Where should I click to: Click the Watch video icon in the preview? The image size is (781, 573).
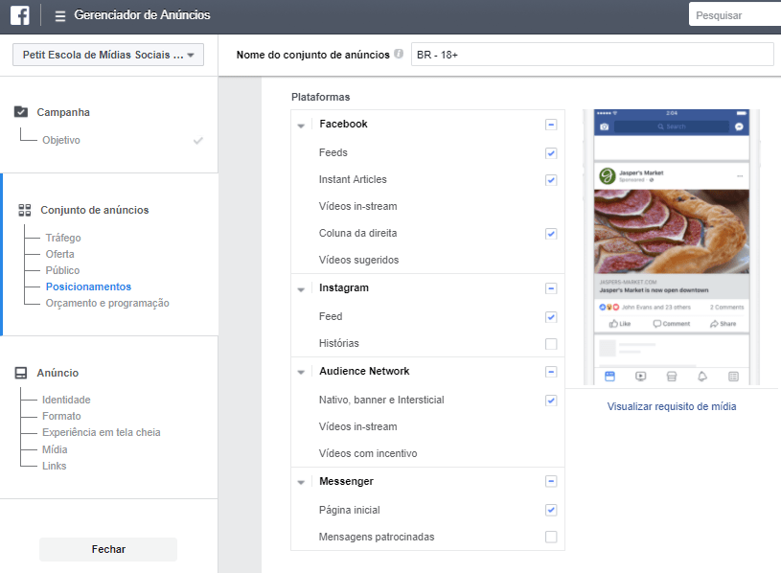[x=639, y=376]
